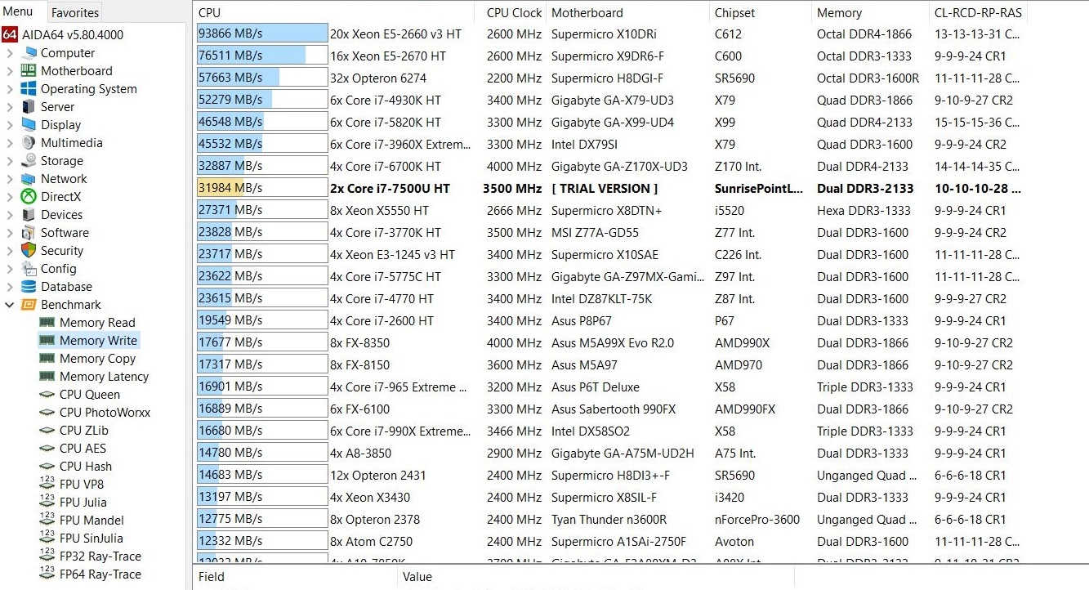Click Hexa DDR3-1333 memory cell
The width and height of the screenshot is (1089, 590).
(864, 211)
